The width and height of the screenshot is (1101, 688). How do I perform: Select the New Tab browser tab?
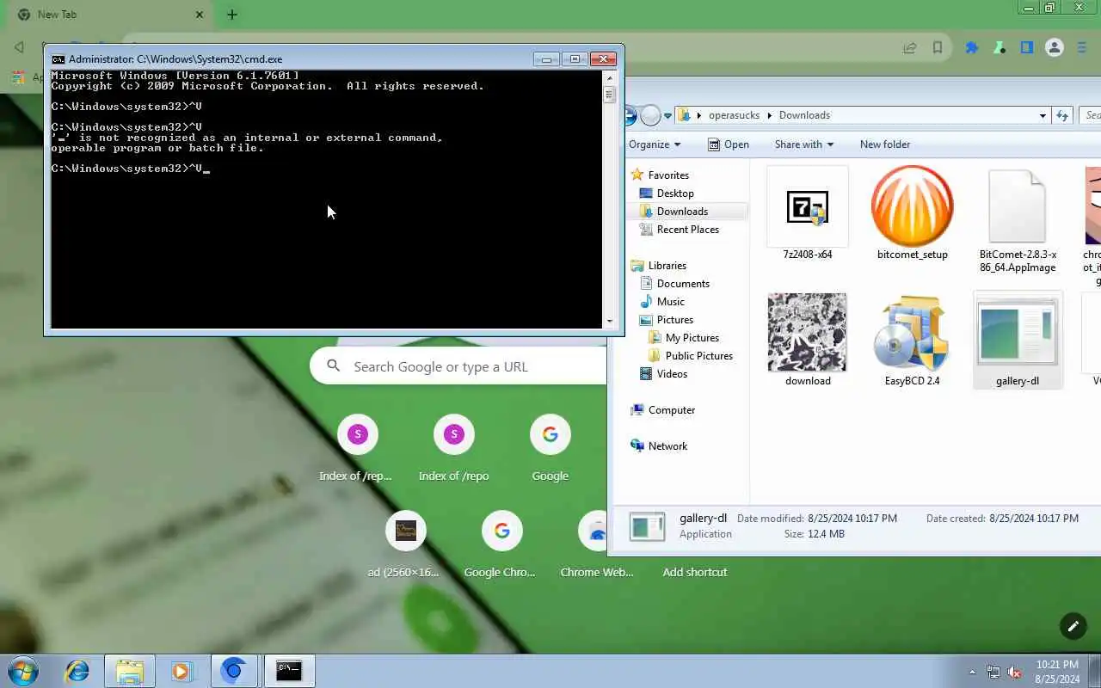[x=112, y=15]
